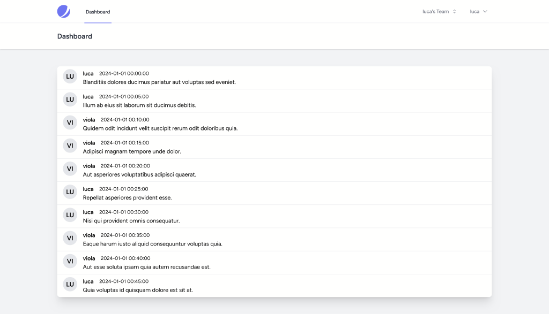This screenshot has width=549, height=314.
Task: Click username luca on the first message
Action: click(88, 73)
